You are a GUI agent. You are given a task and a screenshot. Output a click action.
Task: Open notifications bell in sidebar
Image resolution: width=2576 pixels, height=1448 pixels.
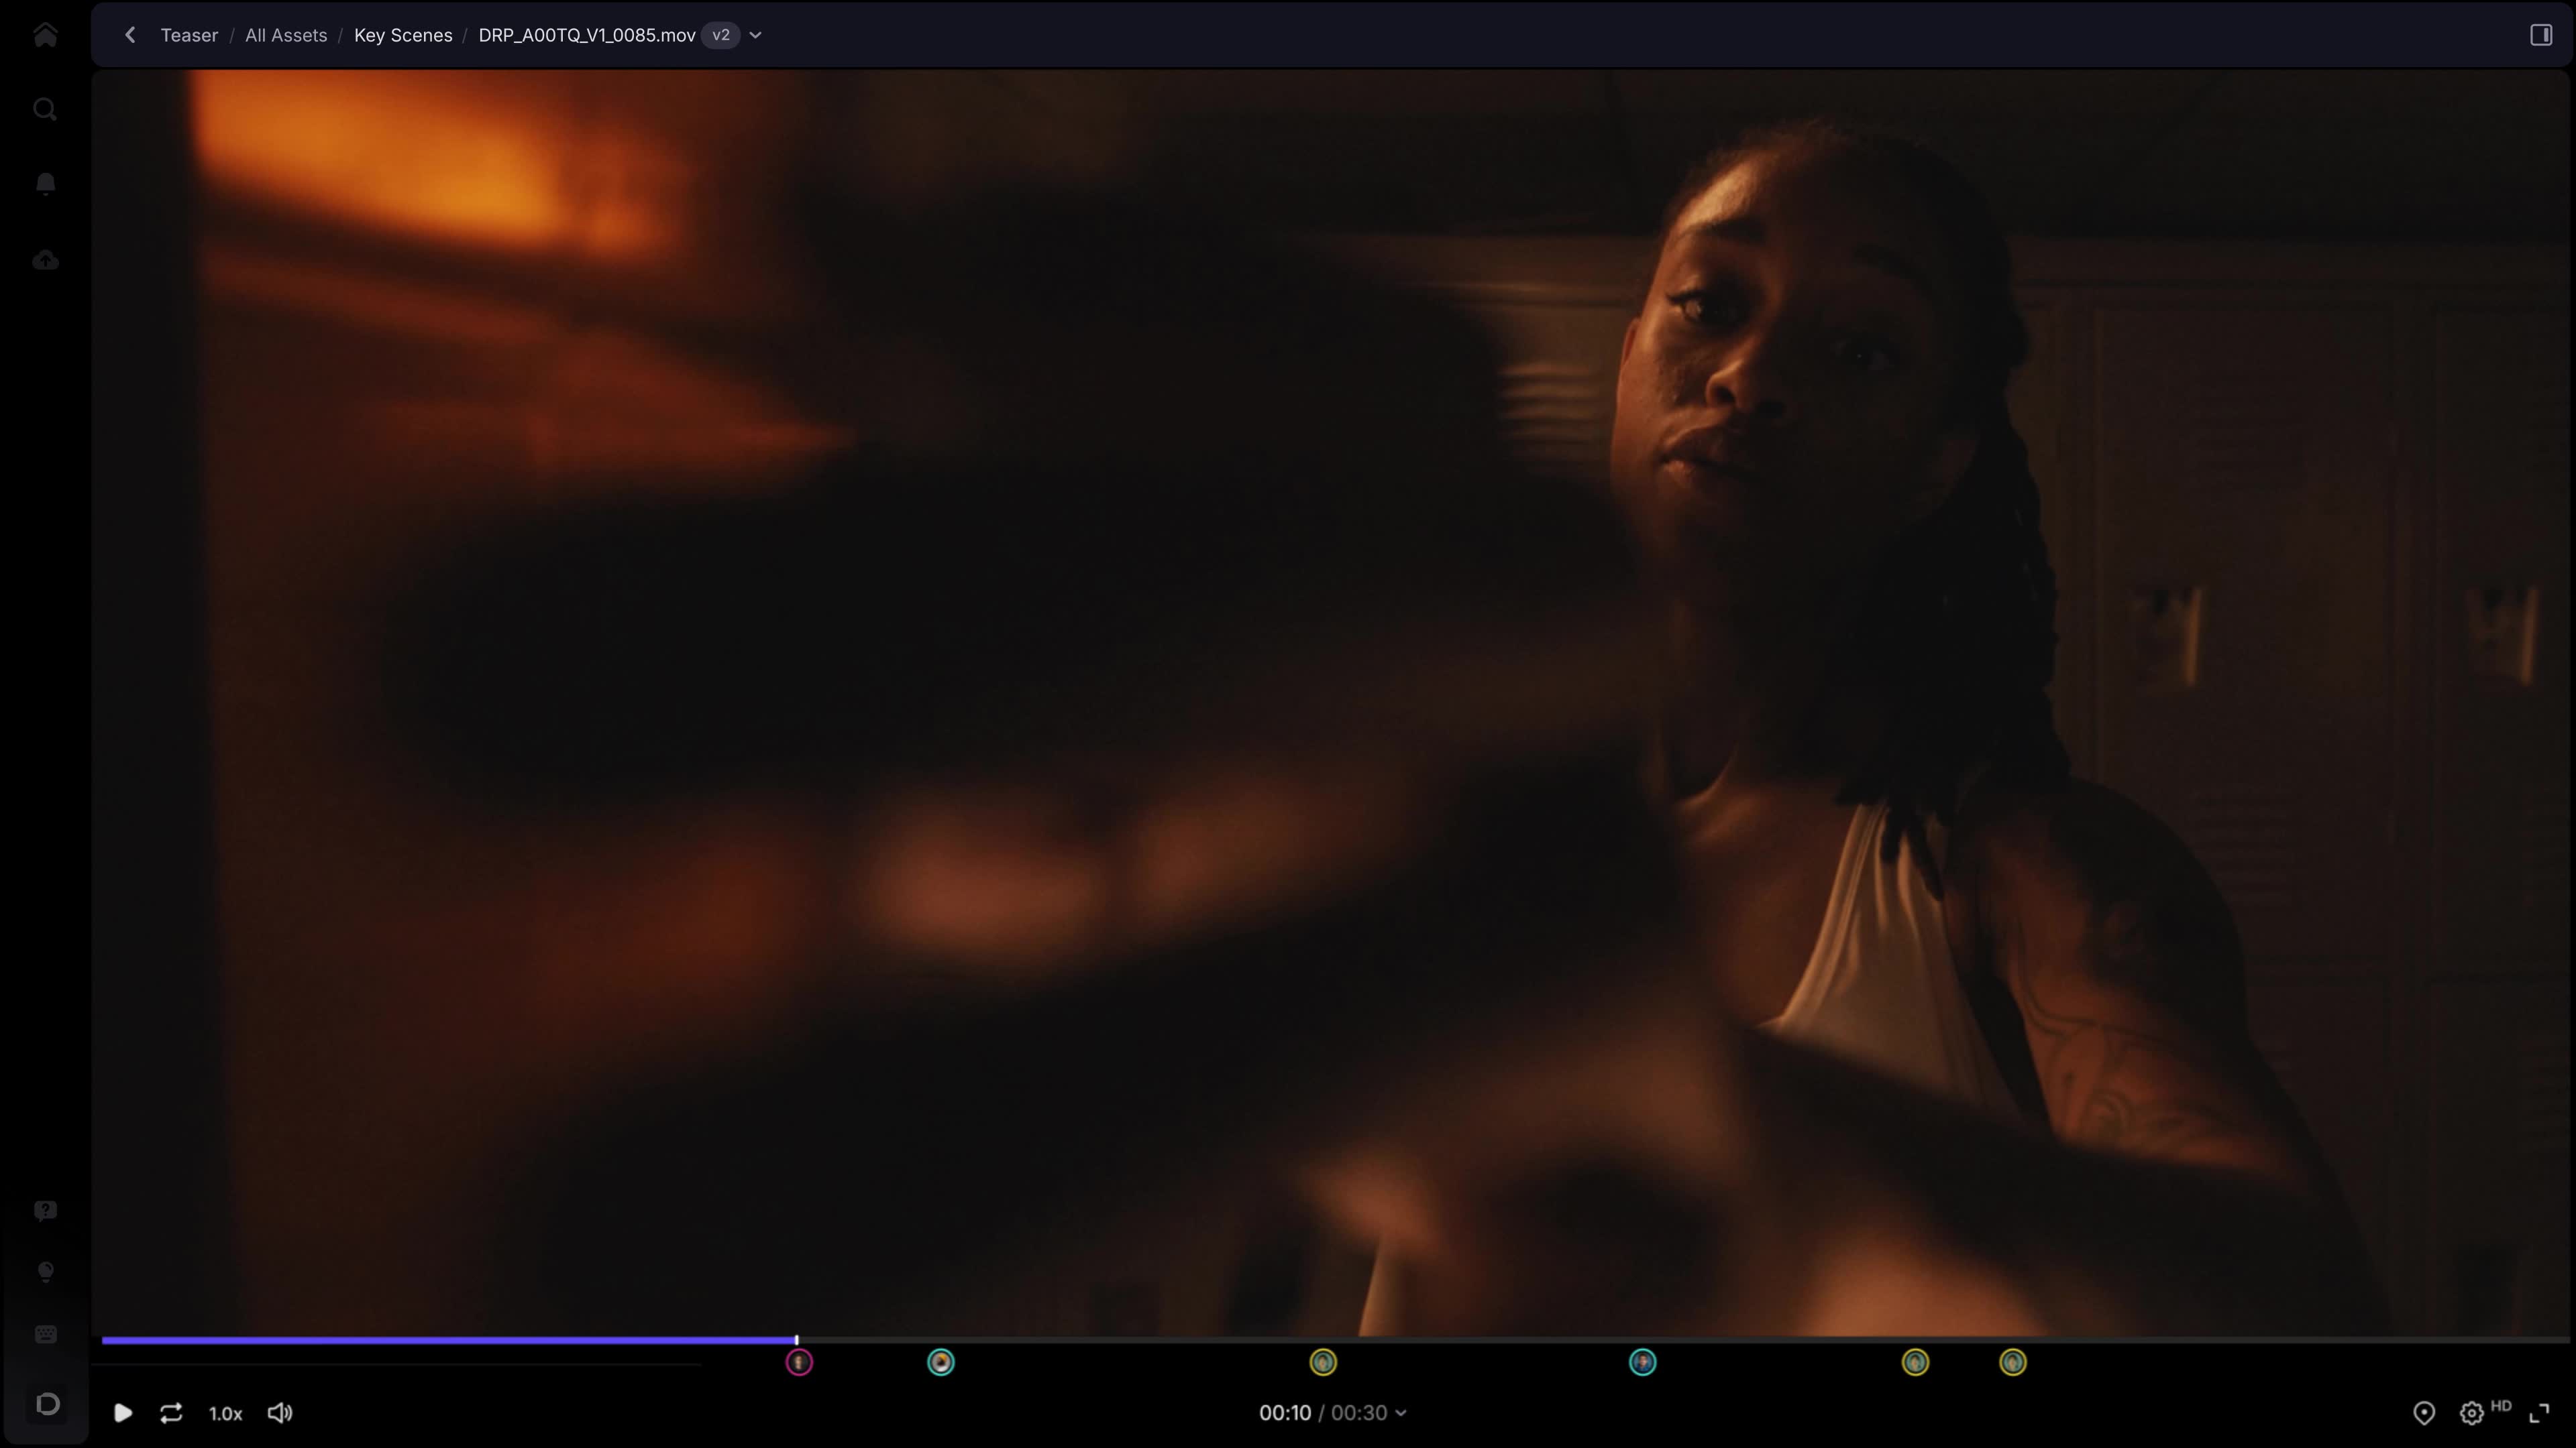pyautogui.click(x=45, y=184)
